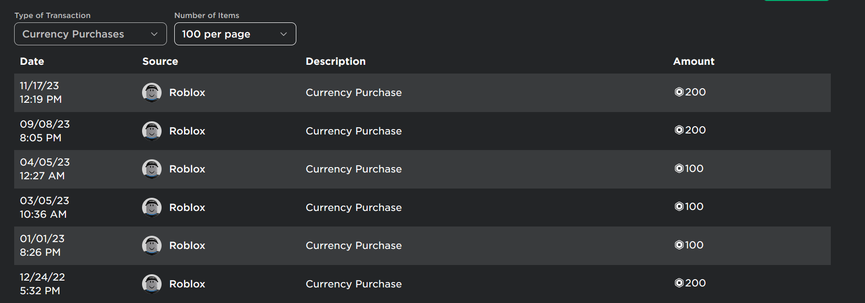
Task: Click the Roblox avatar icon for 09/08/23
Action: tap(152, 131)
